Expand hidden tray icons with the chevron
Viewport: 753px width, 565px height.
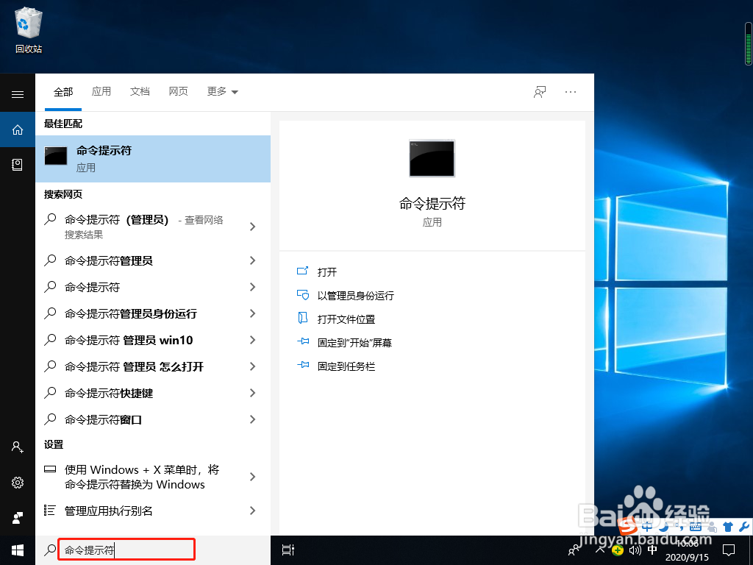coord(599,550)
